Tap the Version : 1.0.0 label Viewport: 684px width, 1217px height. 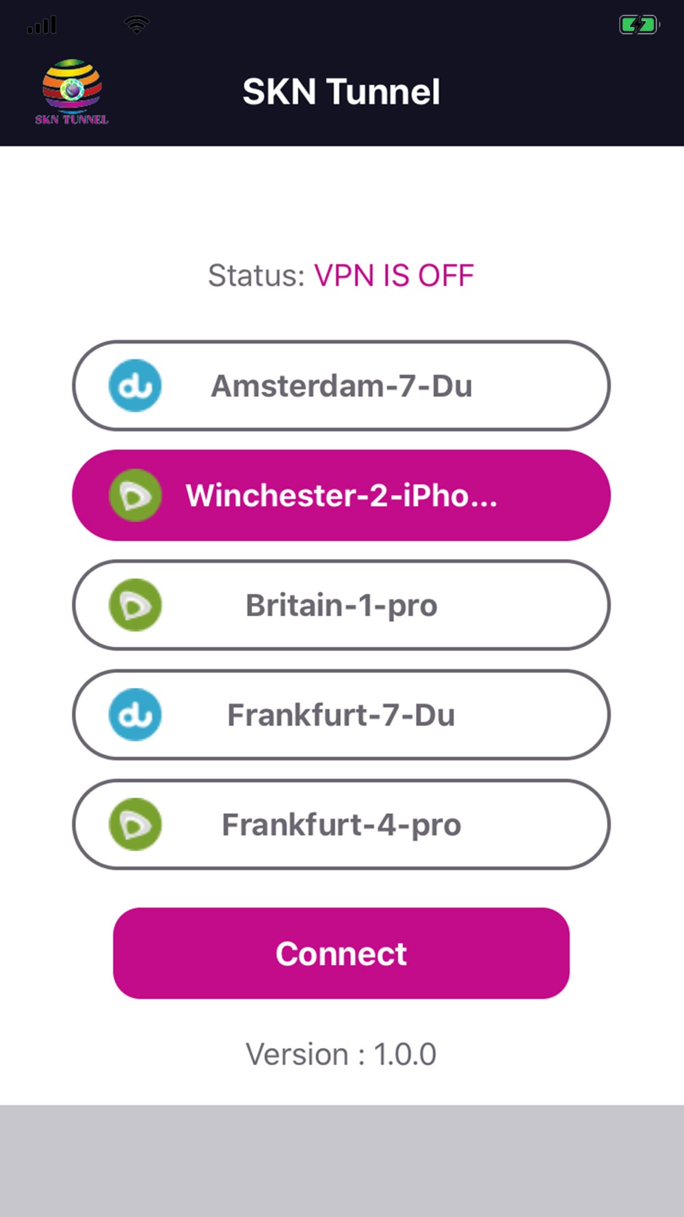coord(341,1054)
